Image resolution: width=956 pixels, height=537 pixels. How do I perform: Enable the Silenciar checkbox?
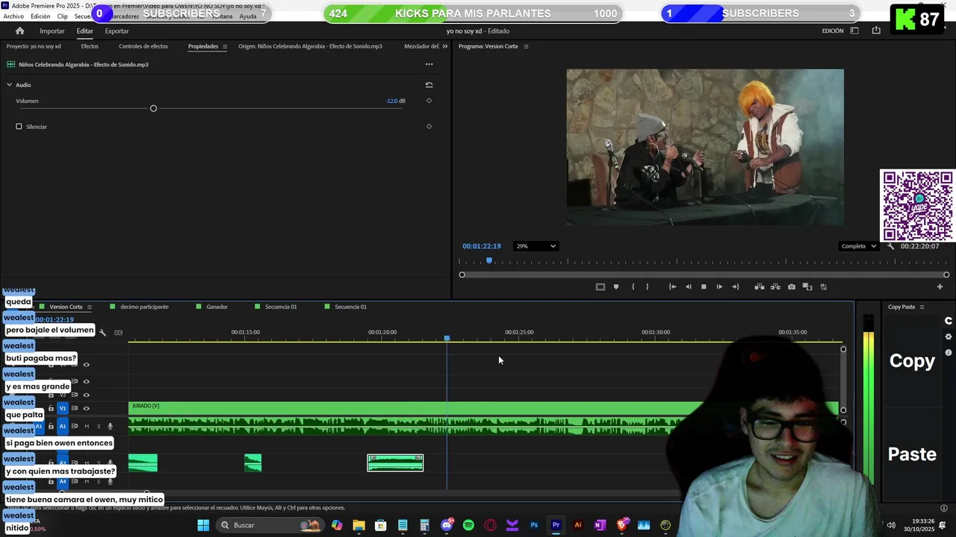19,126
